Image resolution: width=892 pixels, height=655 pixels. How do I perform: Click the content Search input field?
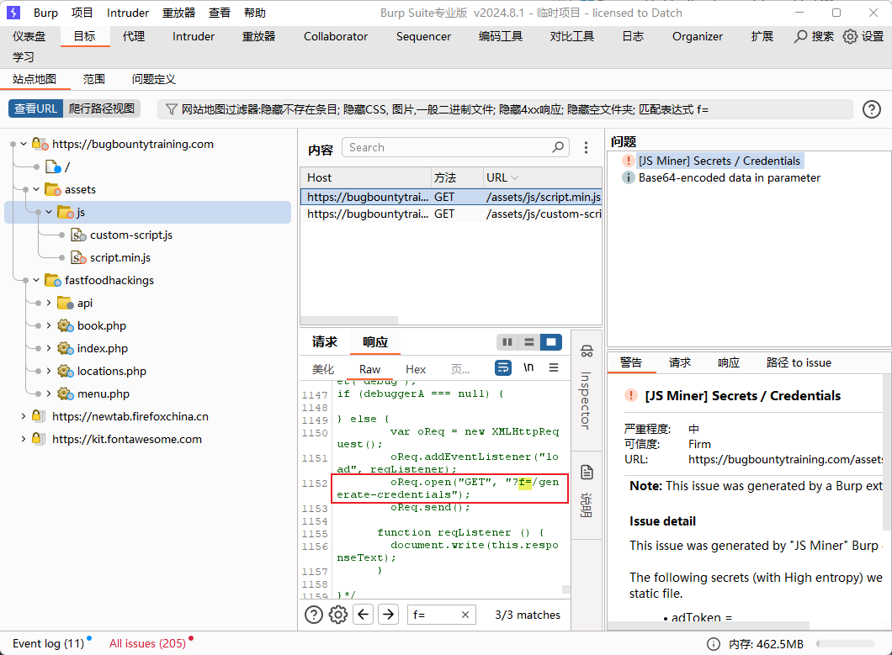tap(455, 147)
